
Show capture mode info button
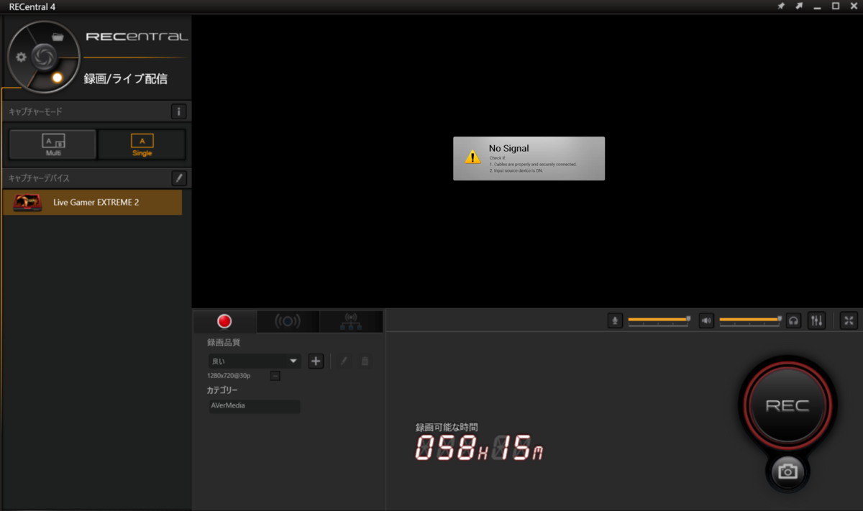178,112
